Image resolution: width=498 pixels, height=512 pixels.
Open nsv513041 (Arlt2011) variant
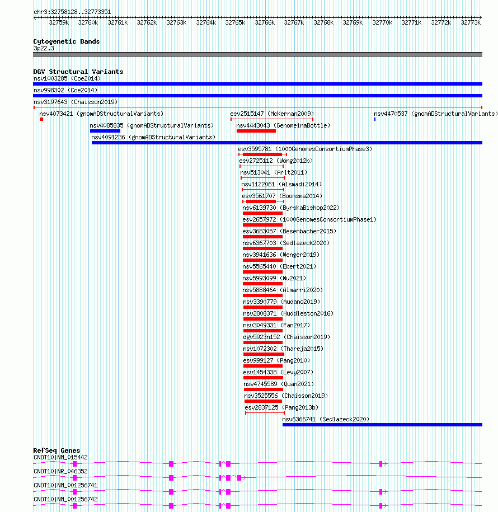274,173
